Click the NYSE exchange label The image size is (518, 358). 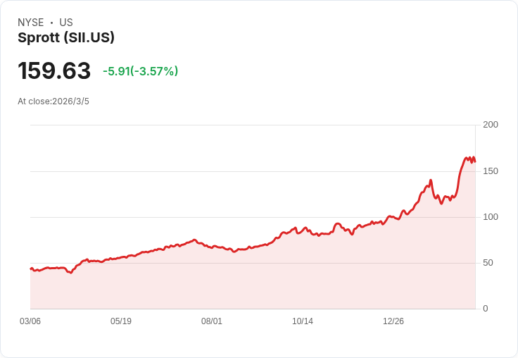[31, 23]
